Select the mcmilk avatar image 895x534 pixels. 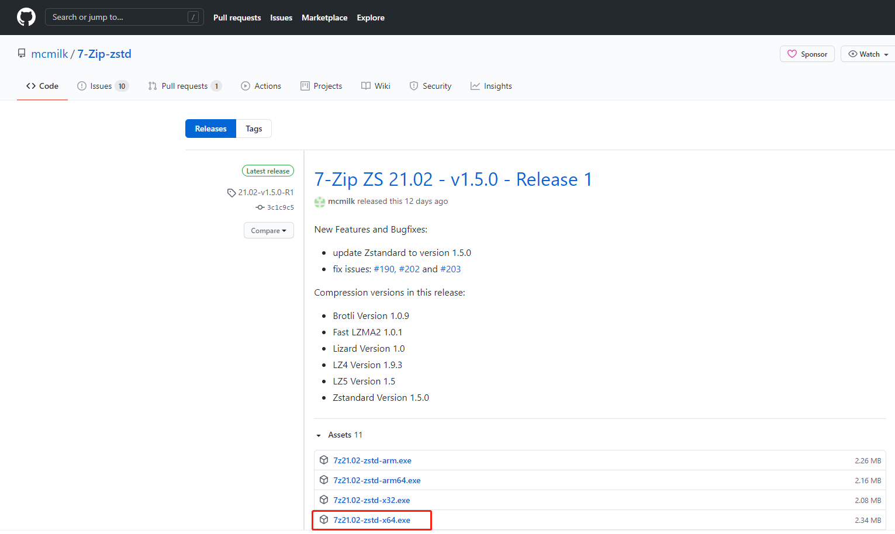(x=320, y=202)
